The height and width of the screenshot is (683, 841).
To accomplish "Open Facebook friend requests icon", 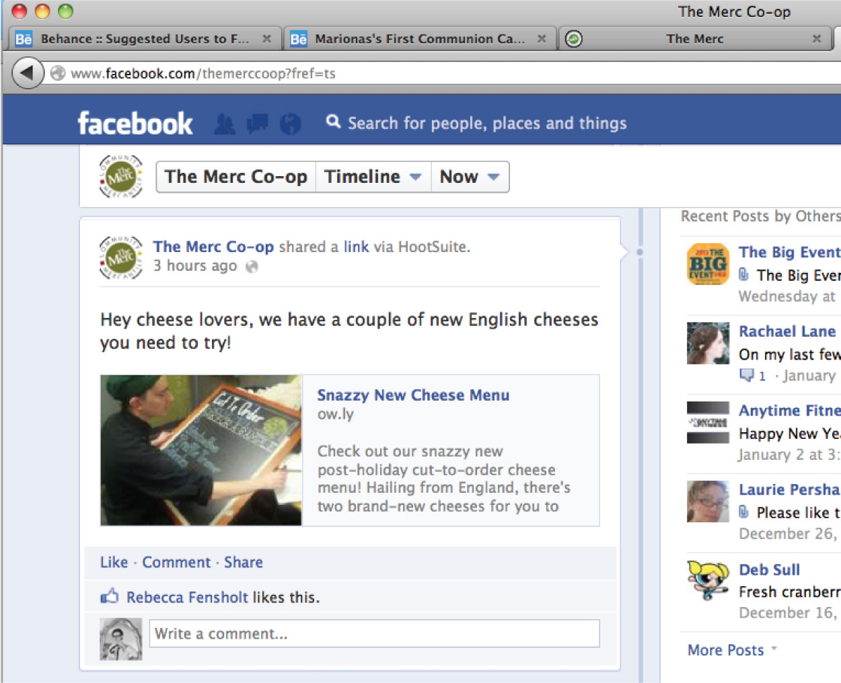I will [x=225, y=124].
